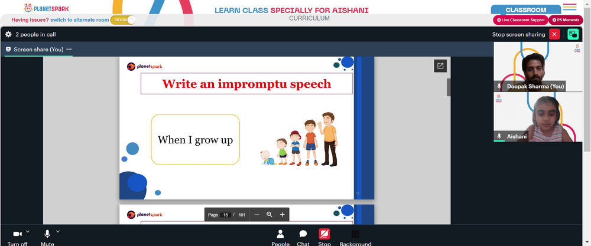Click the browser page scrollbar
Image resolution: width=591 pixels, height=246 pixels.
(587, 79)
